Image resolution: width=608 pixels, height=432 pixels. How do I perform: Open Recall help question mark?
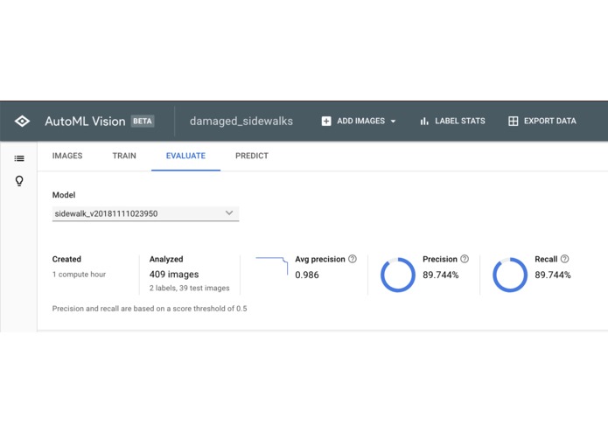tap(564, 259)
